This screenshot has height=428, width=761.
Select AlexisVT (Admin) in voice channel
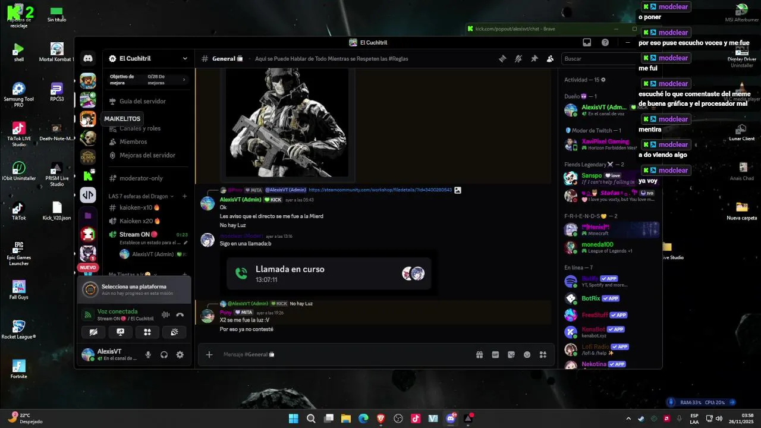point(154,254)
